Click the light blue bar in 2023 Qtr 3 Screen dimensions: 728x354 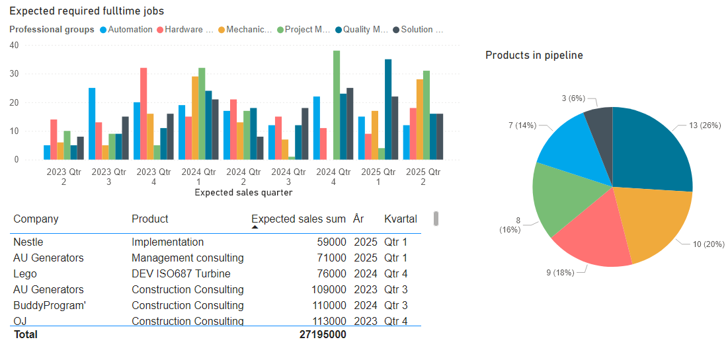(x=92, y=124)
